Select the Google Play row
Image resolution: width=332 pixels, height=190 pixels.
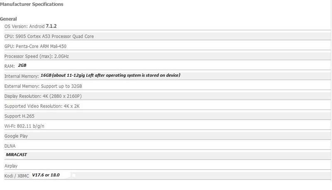point(168,136)
